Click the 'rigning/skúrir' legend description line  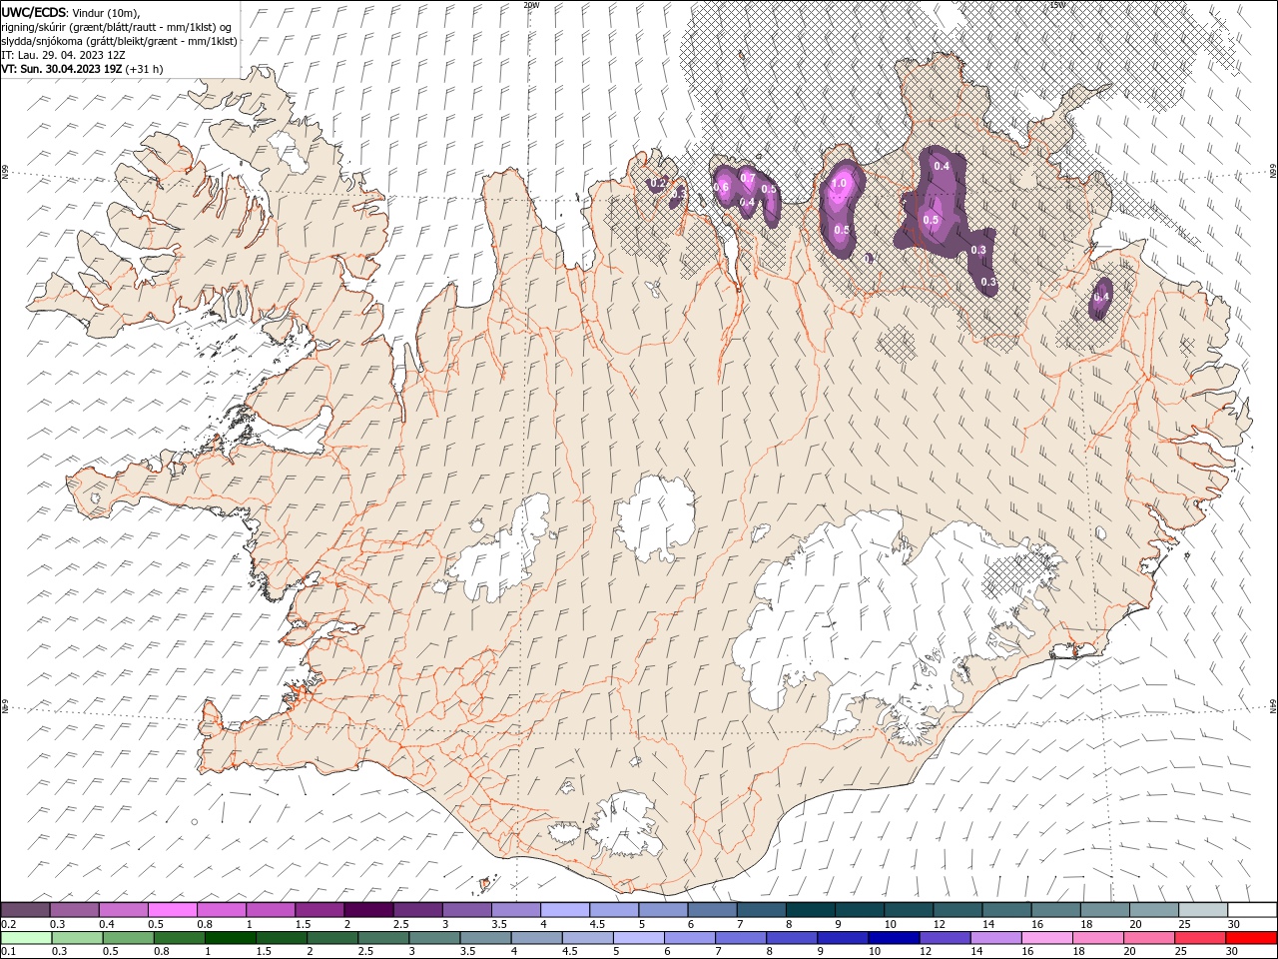(x=117, y=26)
